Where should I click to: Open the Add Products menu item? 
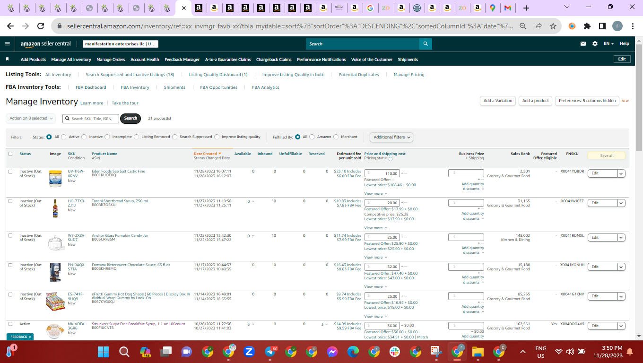[33, 60]
